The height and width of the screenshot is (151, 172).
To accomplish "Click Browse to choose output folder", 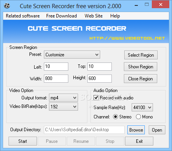I will click(x=136, y=130).
